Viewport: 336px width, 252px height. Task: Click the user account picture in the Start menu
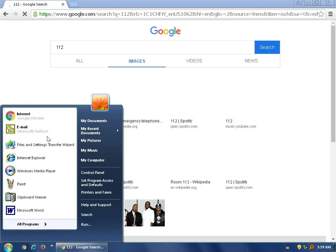(x=100, y=102)
